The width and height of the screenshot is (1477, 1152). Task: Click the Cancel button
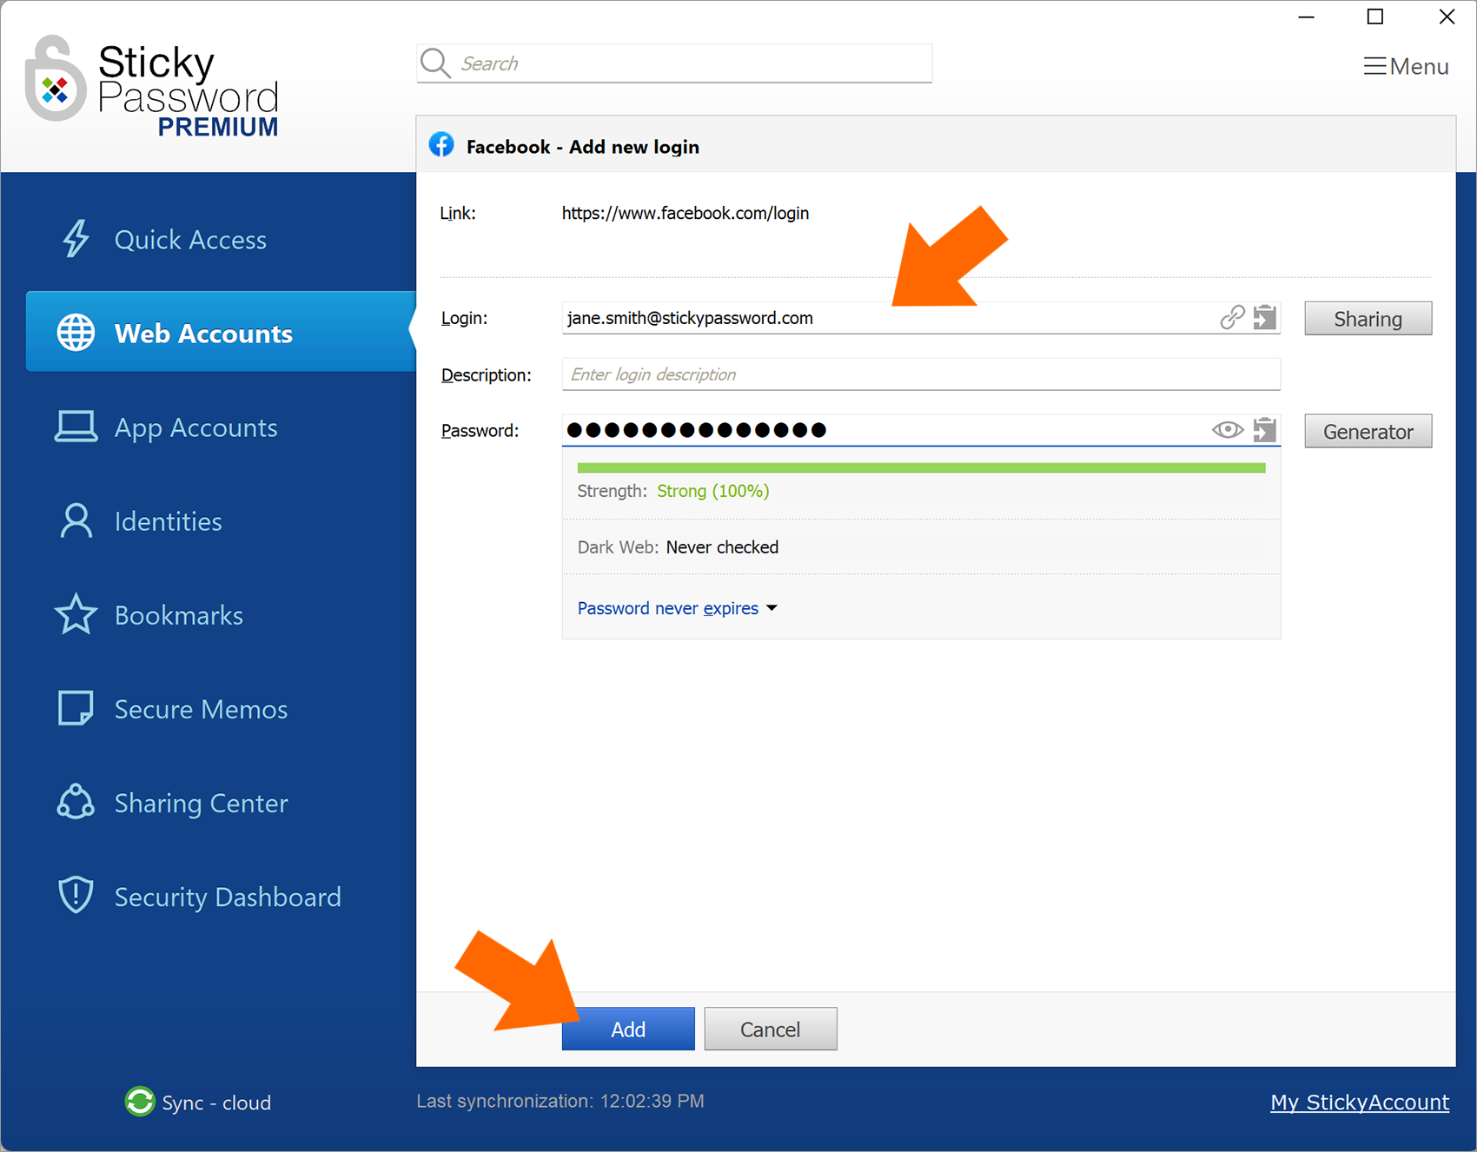coord(771,1029)
